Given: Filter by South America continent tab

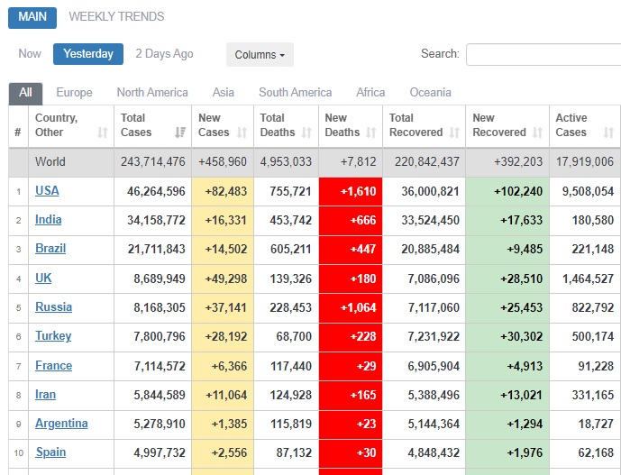Looking at the screenshot, I should 295,92.
